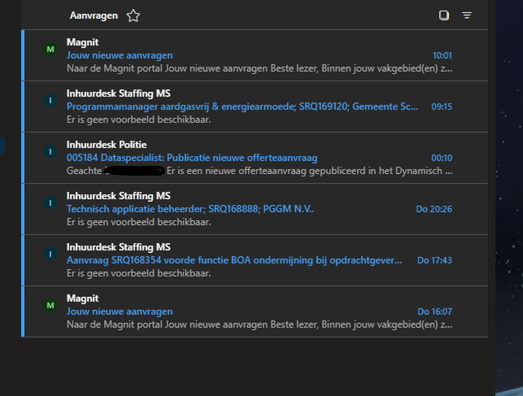This screenshot has height=396, width=523.
Task: Click the 'Do 20:26' timestamp
Action: tap(434, 209)
